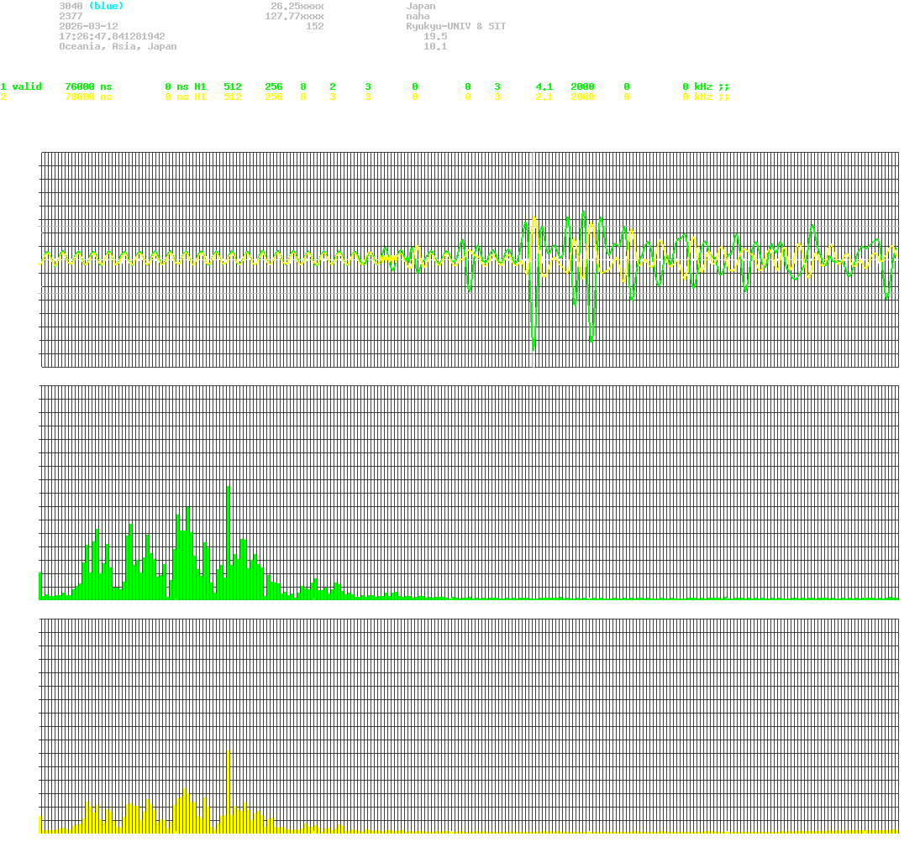920x852 pixels.
Task: Click the H1 amplifier indicator for channel 2
Action: [x=199, y=97]
